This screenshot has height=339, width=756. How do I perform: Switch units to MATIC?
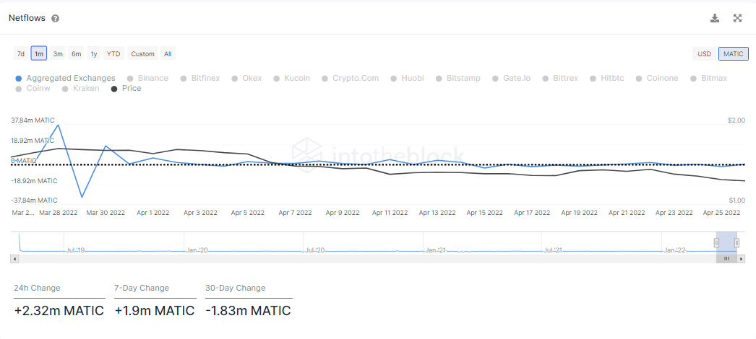point(734,53)
